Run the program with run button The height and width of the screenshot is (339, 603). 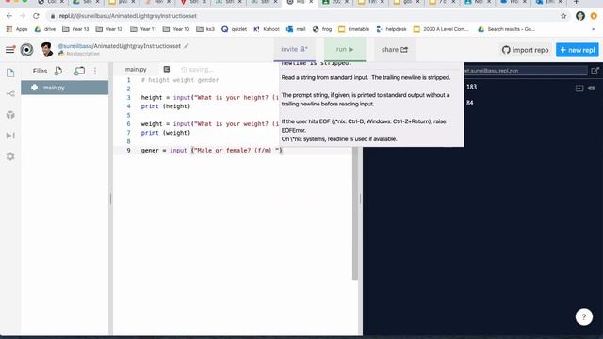345,49
